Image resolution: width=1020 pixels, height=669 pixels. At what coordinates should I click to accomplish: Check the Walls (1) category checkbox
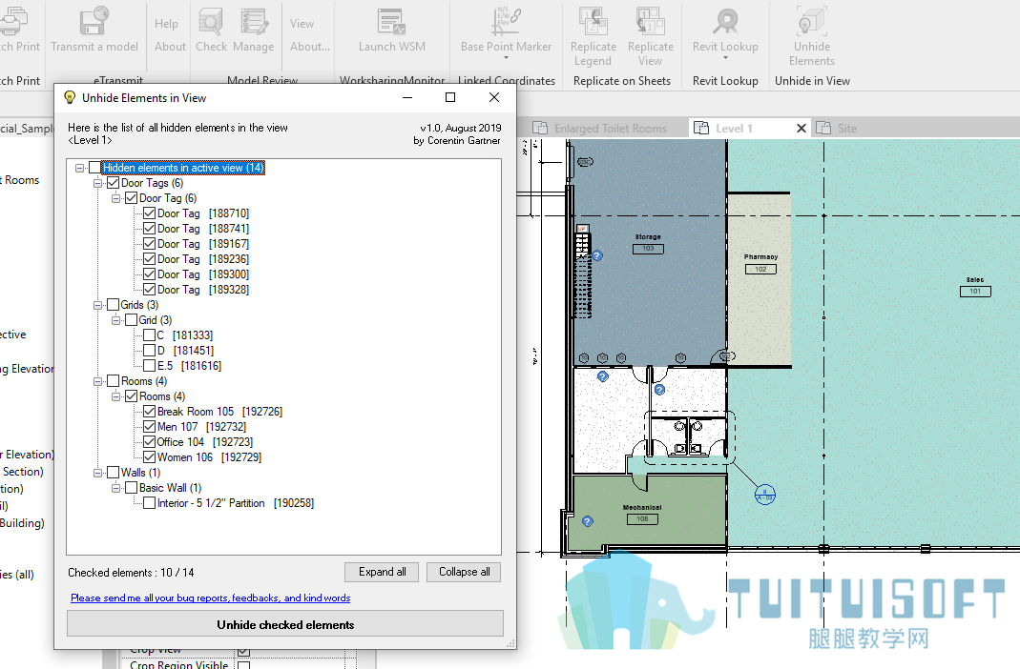coord(113,472)
